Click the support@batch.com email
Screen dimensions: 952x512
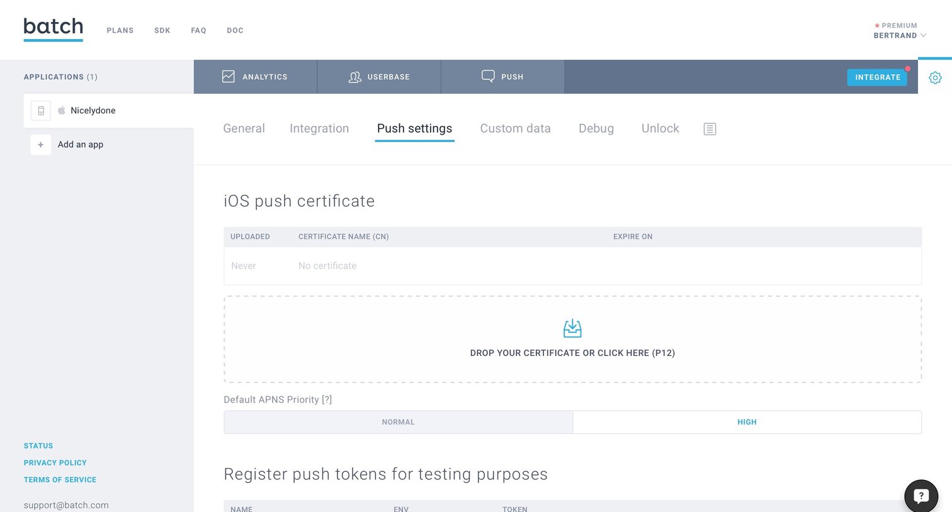pyautogui.click(x=66, y=505)
